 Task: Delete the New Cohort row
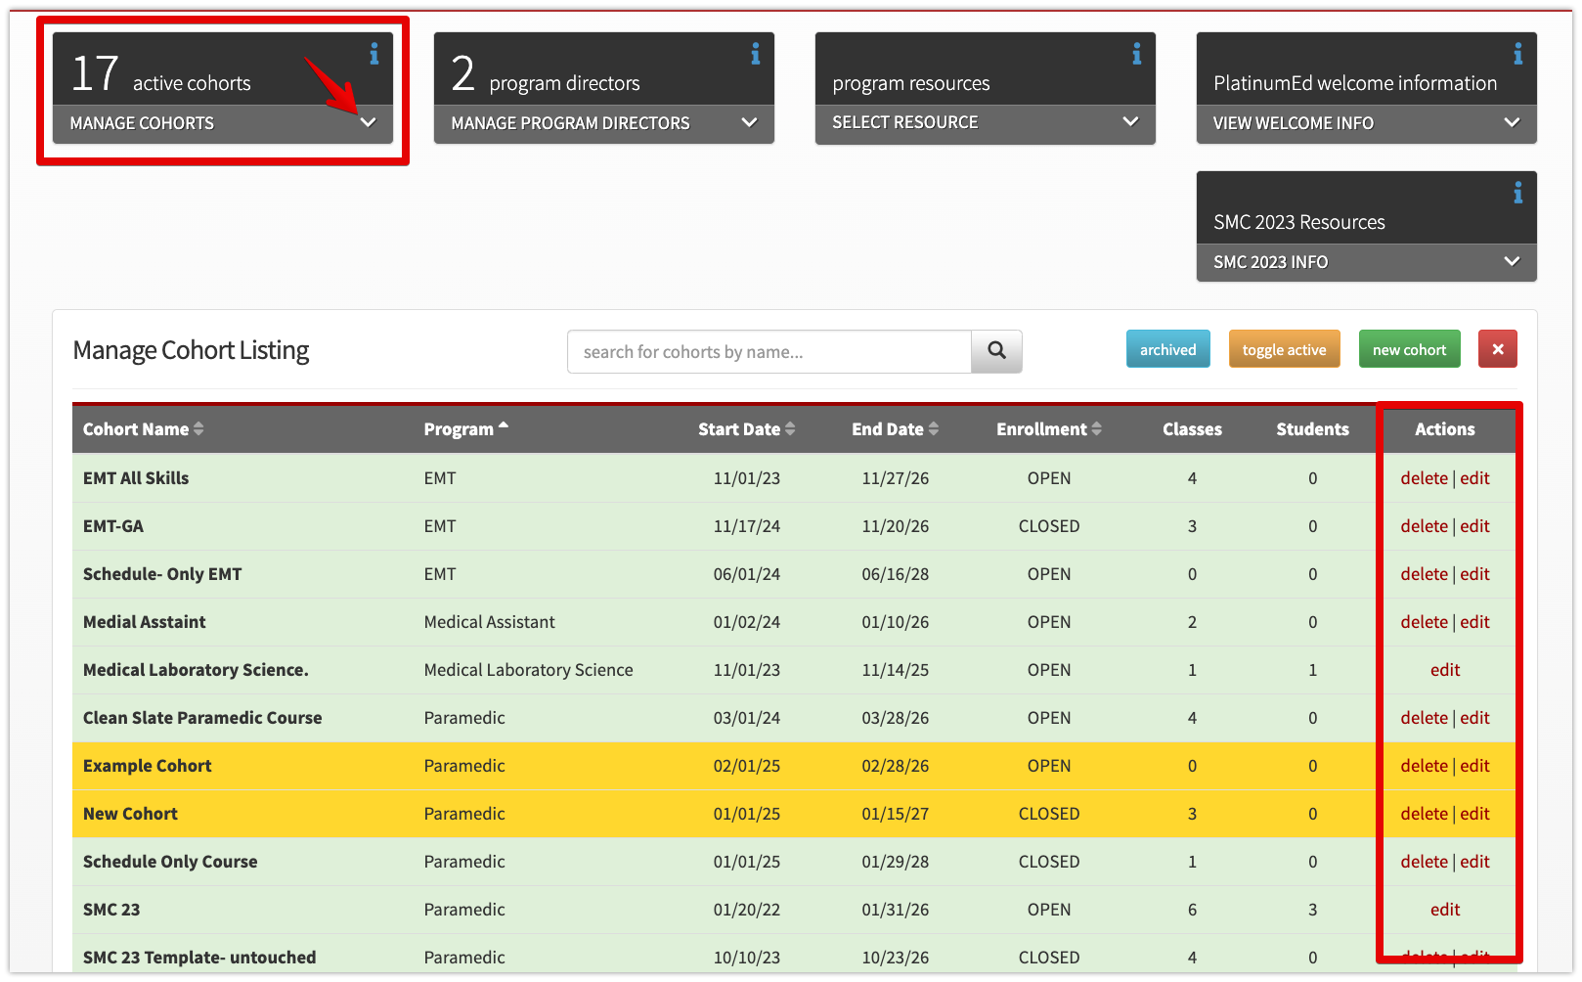[x=1424, y=814]
